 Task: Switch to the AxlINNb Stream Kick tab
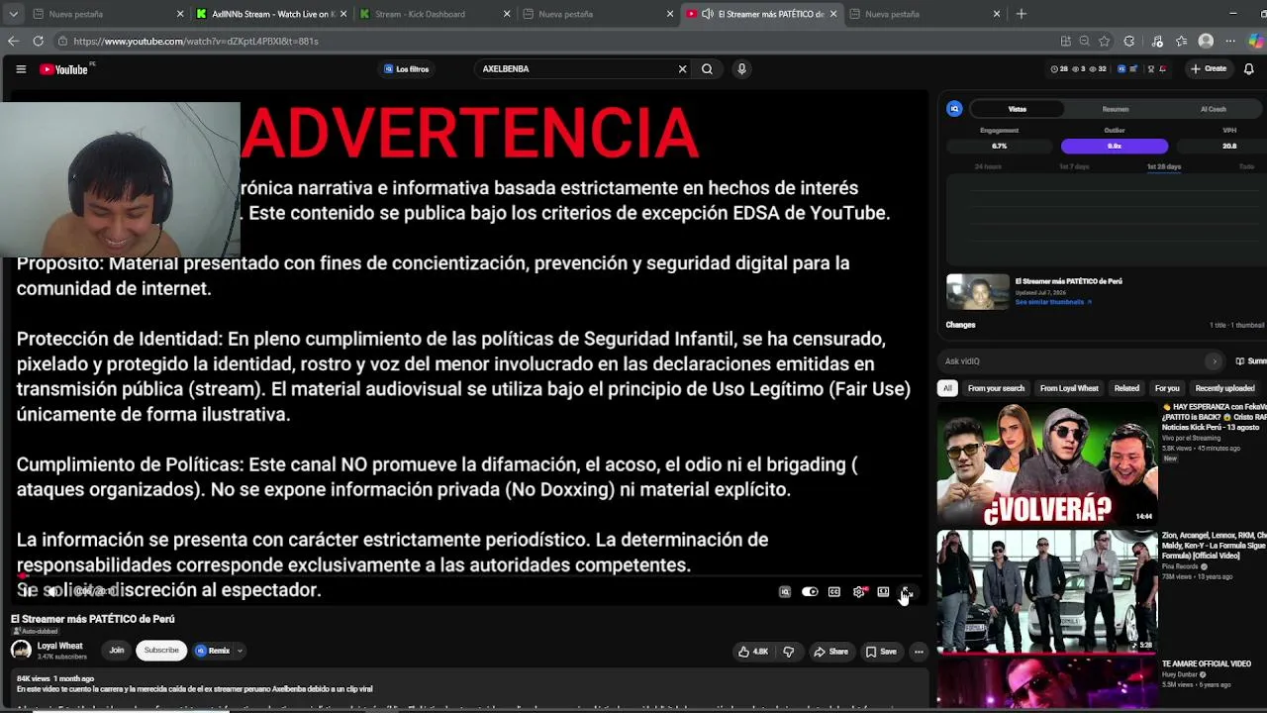click(x=272, y=14)
